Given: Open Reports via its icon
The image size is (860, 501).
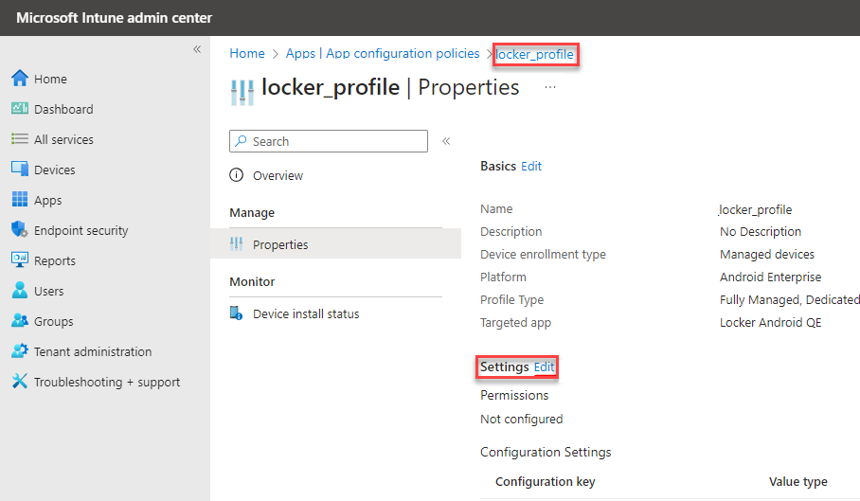Looking at the screenshot, I should point(20,259).
